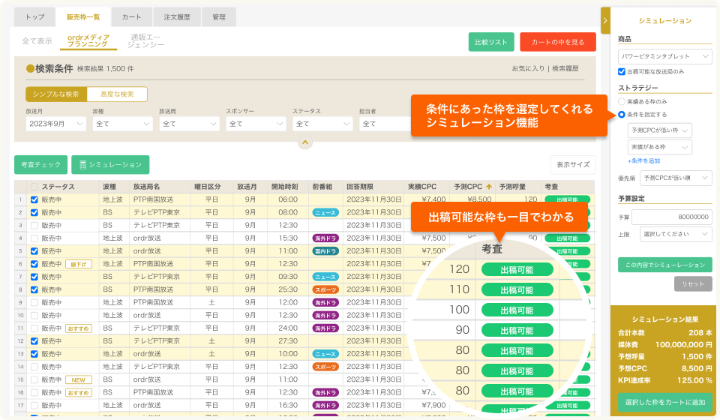Select the 実績ある枠のみ radio option
720x420 pixels.
pyautogui.click(x=621, y=100)
